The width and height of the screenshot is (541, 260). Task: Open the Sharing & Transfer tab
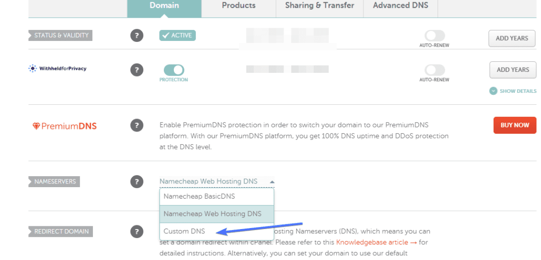pos(319,6)
